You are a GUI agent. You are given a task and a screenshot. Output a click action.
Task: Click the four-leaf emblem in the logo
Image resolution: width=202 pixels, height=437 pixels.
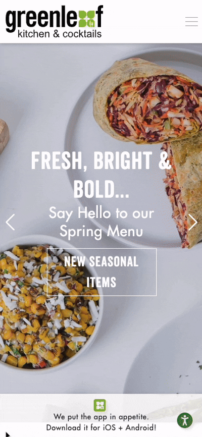point(87,18)
